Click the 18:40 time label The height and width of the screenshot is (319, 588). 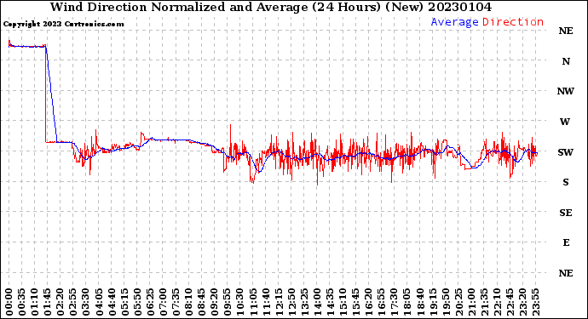pos(419,302)
